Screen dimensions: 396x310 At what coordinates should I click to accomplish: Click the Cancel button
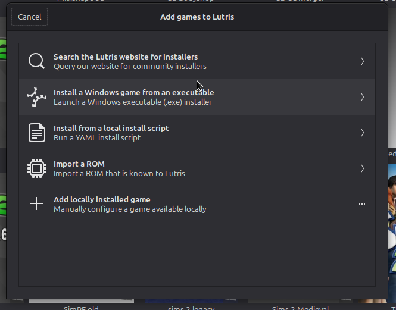tap(29, 17)
